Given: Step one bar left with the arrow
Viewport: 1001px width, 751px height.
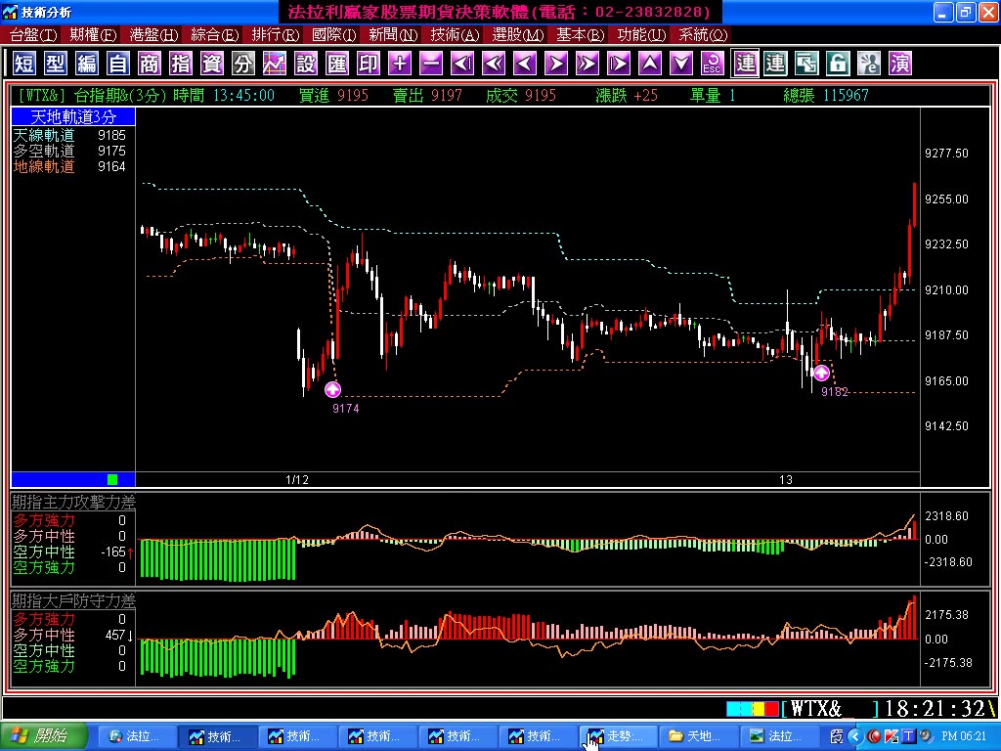Looking at the screenshot, I should click(x=525, y=64).
